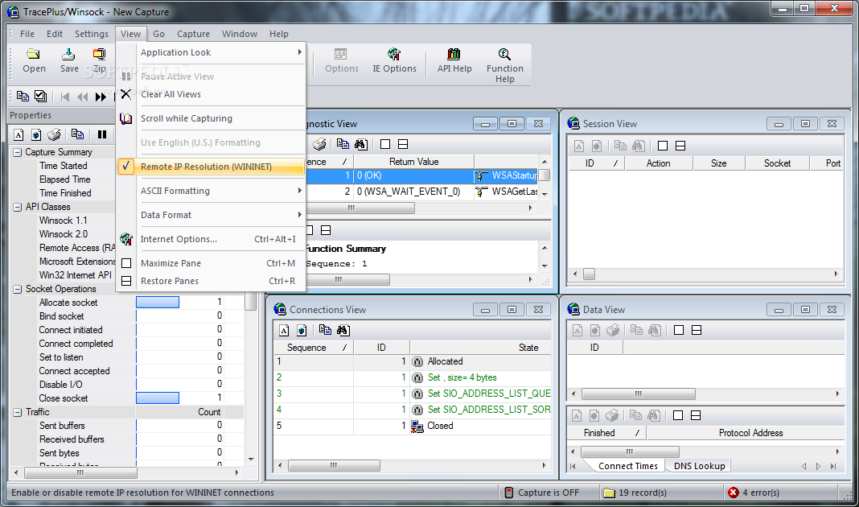Choose Restore Panes menu entry

[211, 281]
